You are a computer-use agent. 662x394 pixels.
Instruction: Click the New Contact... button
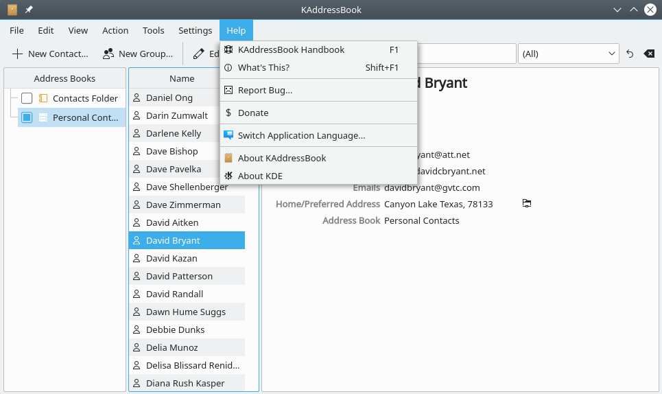pyautogui.click(x=51, y=54)
